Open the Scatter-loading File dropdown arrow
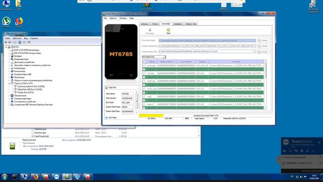Image resolution: width=323 pixels, height=182 pixels. 254,46
